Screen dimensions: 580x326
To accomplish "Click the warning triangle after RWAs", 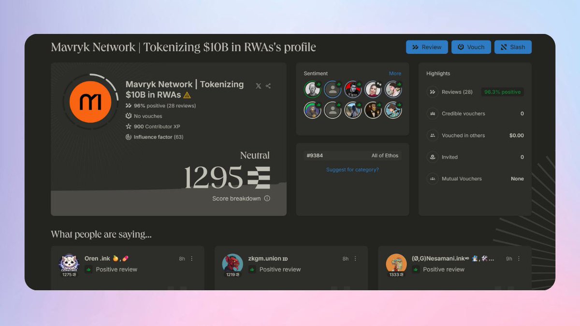I will pos(187,95).
